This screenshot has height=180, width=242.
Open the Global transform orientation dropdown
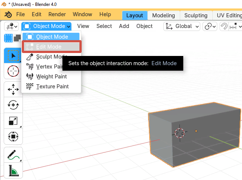click(x=182, y=26)
